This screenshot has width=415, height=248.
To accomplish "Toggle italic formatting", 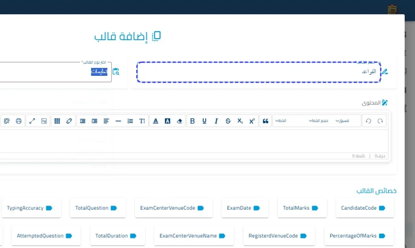I will [x=216, y=121].
